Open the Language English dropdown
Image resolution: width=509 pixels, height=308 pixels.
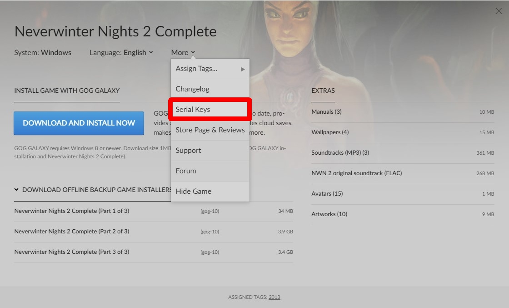[121, 53]
